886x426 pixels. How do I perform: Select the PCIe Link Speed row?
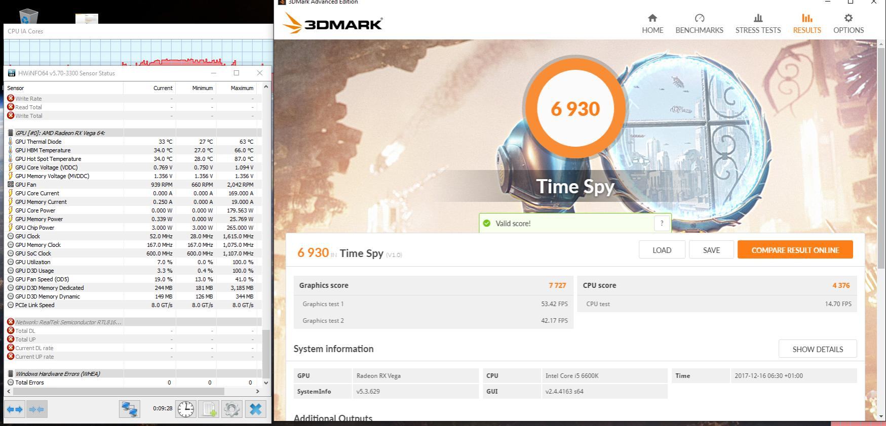[x=133, y=305]
